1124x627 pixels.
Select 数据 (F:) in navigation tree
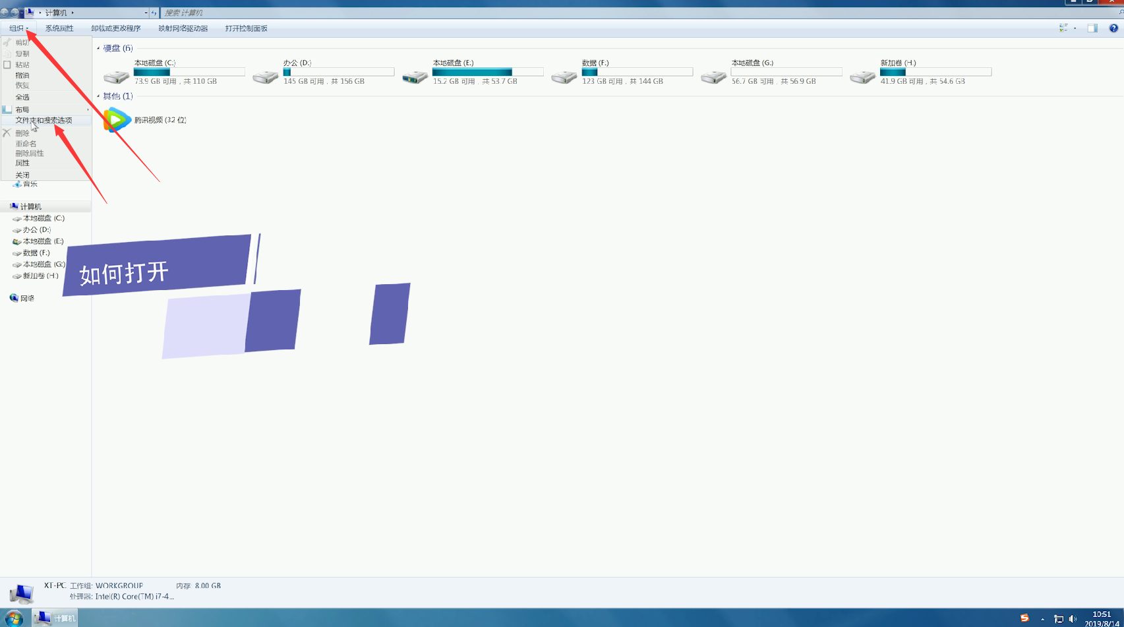coord(36,253)
